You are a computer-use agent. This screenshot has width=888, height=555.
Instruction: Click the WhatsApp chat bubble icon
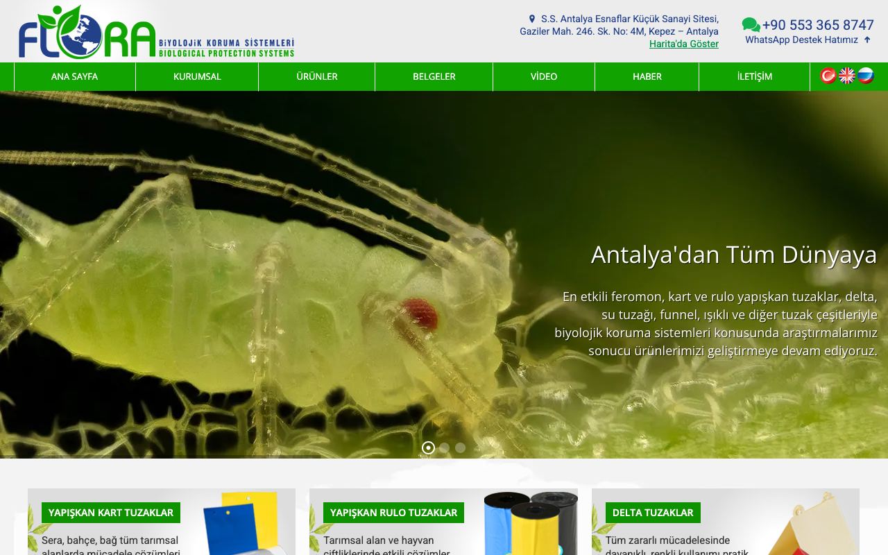point(751,25)
